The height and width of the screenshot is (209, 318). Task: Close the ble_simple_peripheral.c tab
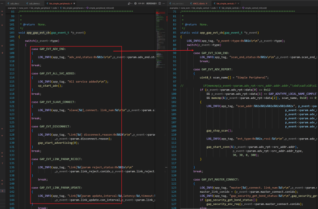pos(74,3)
